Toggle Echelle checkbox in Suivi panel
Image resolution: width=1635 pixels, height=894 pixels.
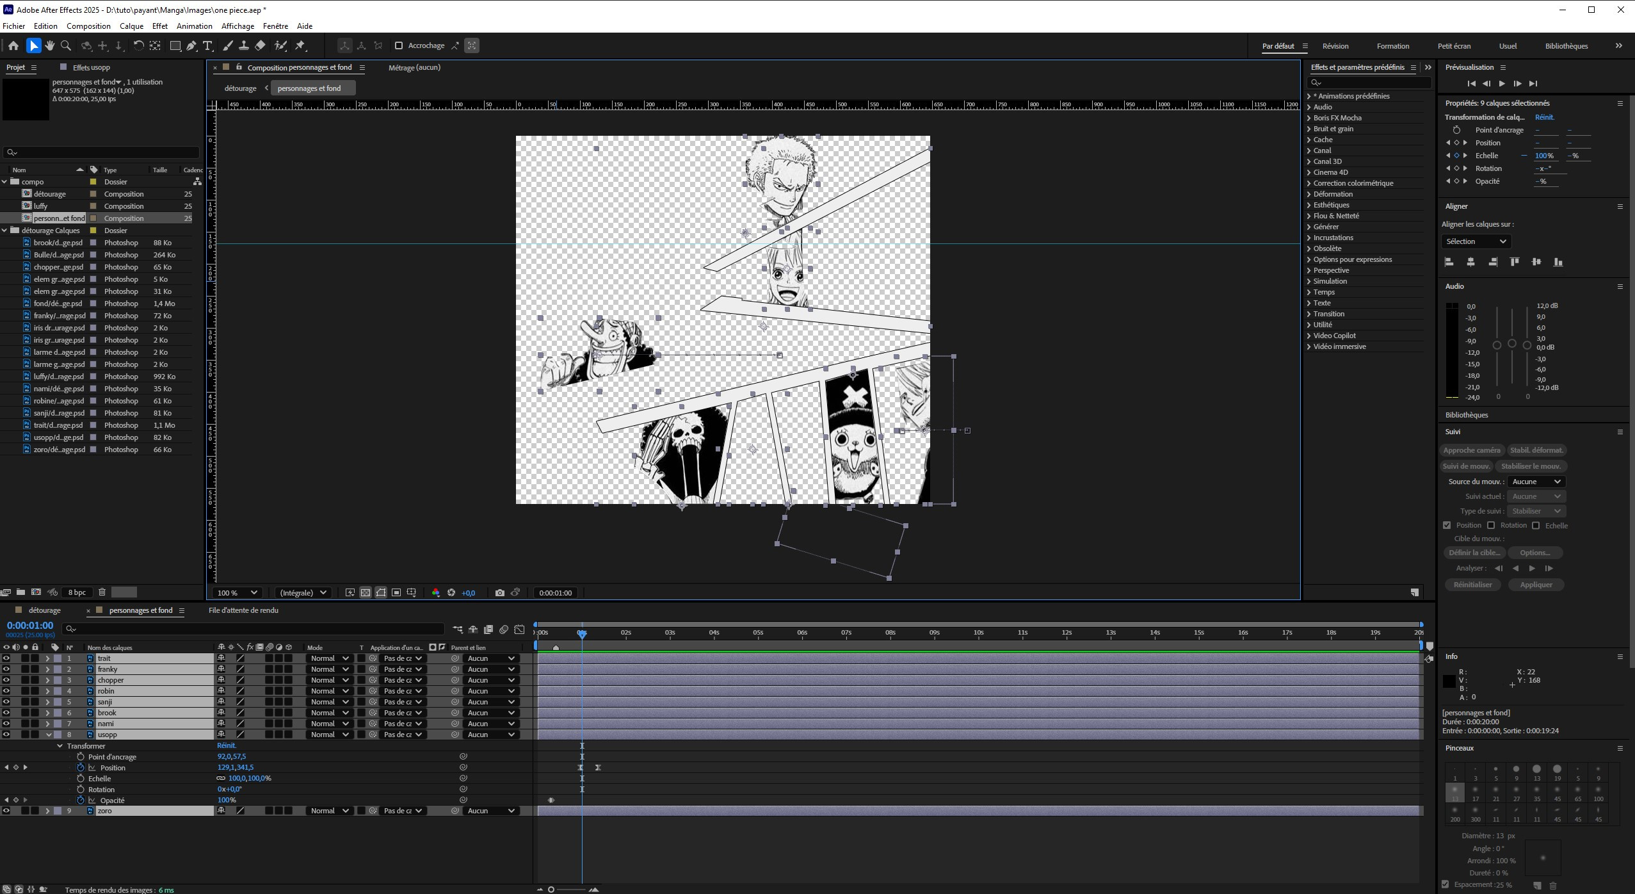(1536, 525)
